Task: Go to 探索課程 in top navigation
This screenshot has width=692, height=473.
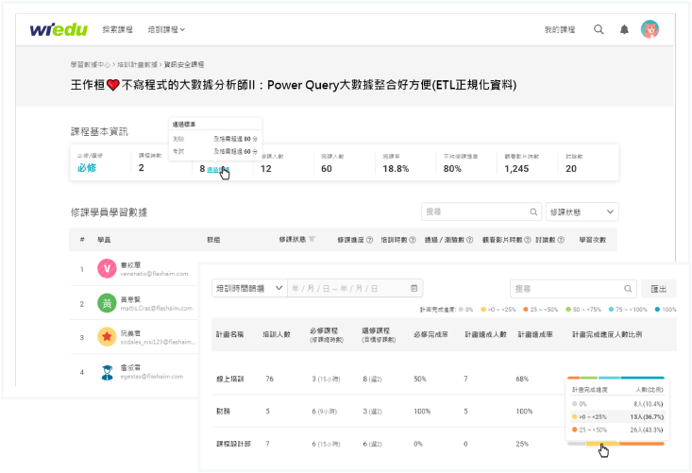Action: click(x=117, y=29)
